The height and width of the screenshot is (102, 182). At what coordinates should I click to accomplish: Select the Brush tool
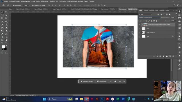point(2,25)
